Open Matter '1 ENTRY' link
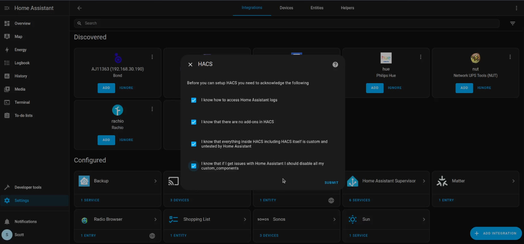This screenshot has width=524, height=244. (446, 200)
